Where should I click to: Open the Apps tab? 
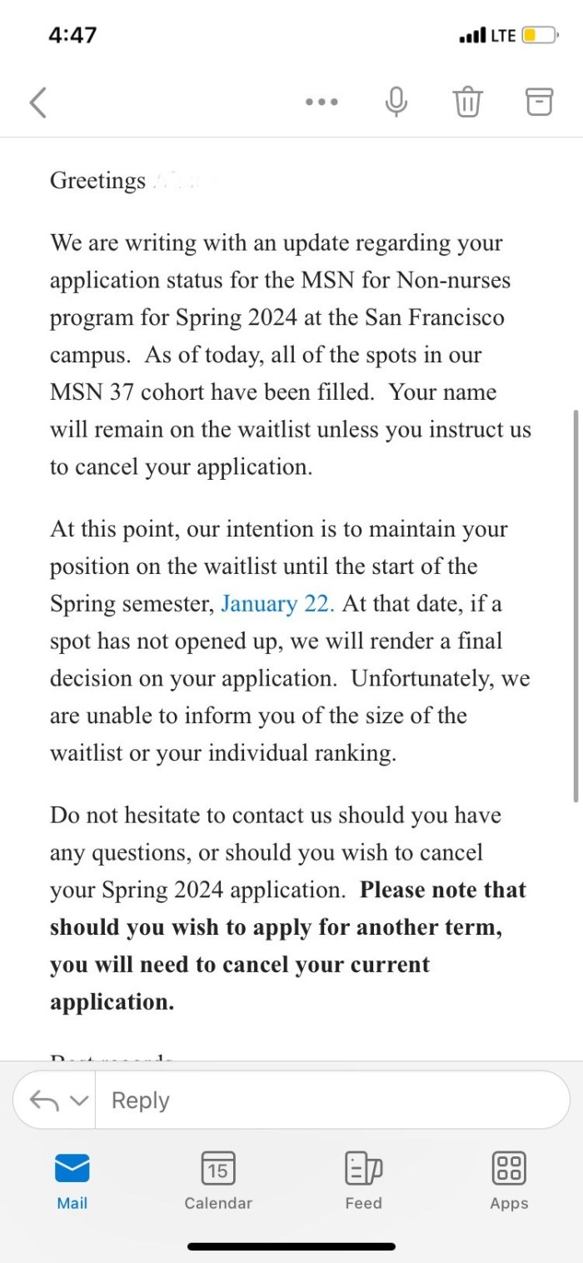[x=509, y=1180]
